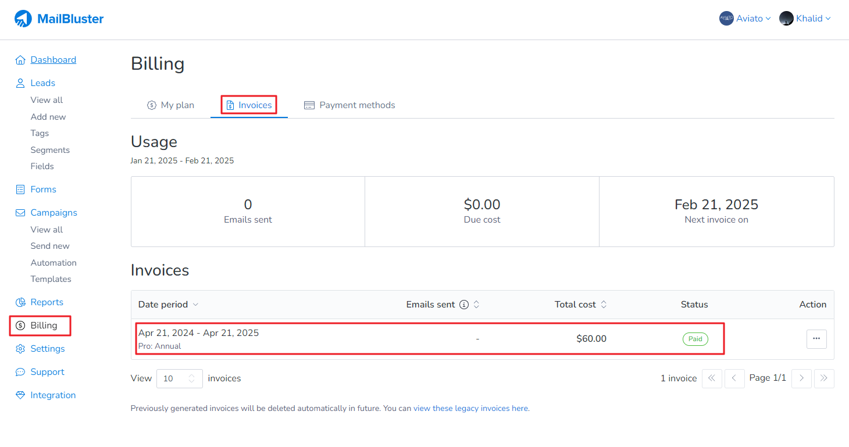849x447 pixels.
Task: Click the Dashboard home icon
Action: coord(20,60)
